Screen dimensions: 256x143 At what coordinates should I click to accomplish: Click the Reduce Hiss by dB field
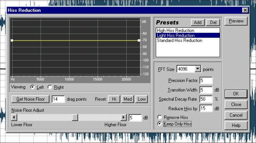click(x=206, y=108)
